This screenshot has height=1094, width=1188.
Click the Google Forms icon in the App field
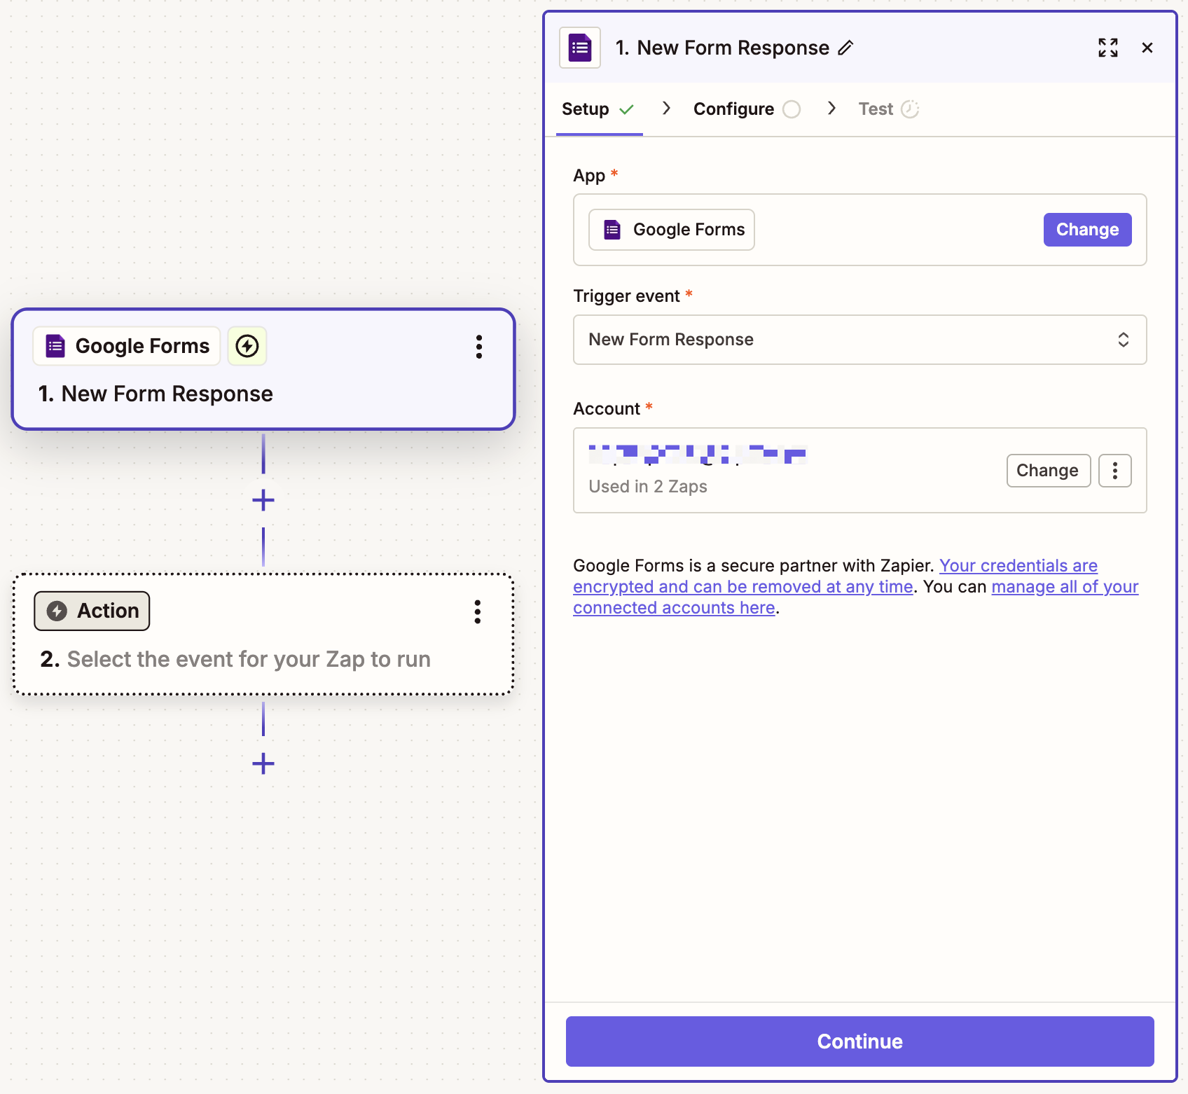(x=612, y=229)
